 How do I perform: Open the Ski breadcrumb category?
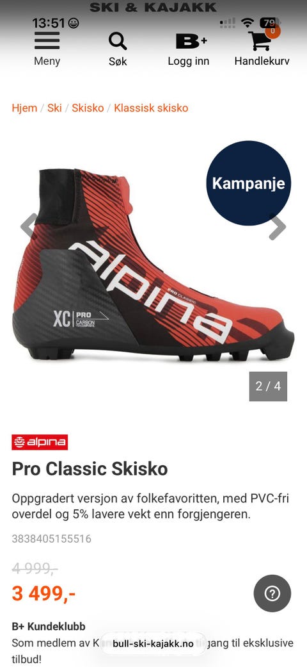(x=54, y=108)
